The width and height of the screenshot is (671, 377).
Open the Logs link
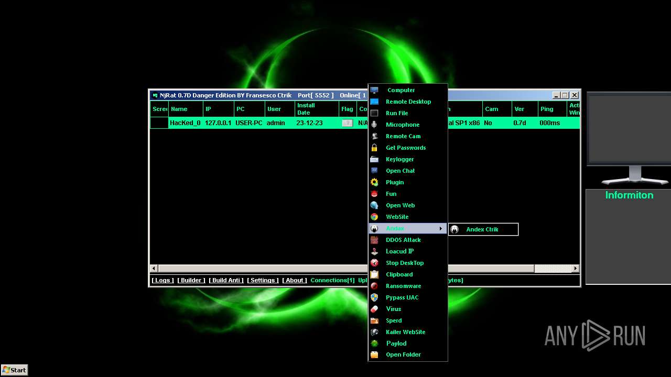[x=163, y=280]
